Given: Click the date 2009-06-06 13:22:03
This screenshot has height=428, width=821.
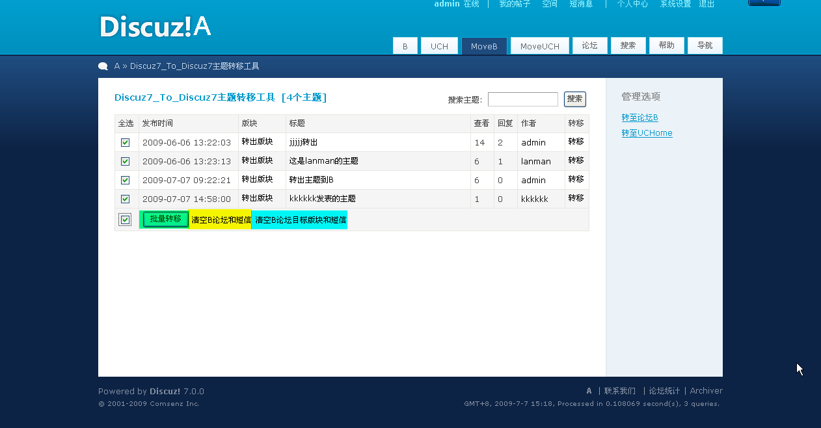Looking at the screenshot, I should click(x=187, y=142).
